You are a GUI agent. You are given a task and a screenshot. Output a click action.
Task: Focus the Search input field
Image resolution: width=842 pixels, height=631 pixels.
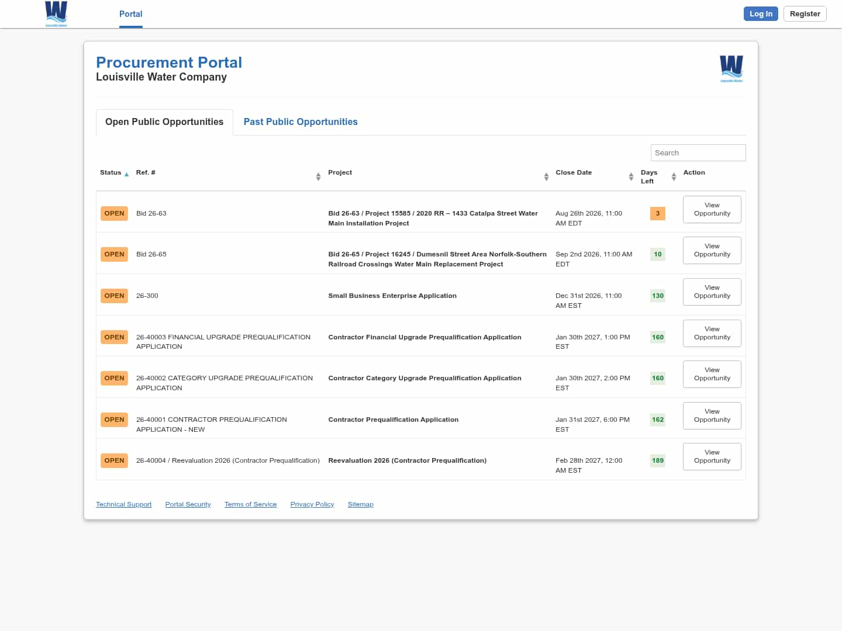(x=698, y=152)
